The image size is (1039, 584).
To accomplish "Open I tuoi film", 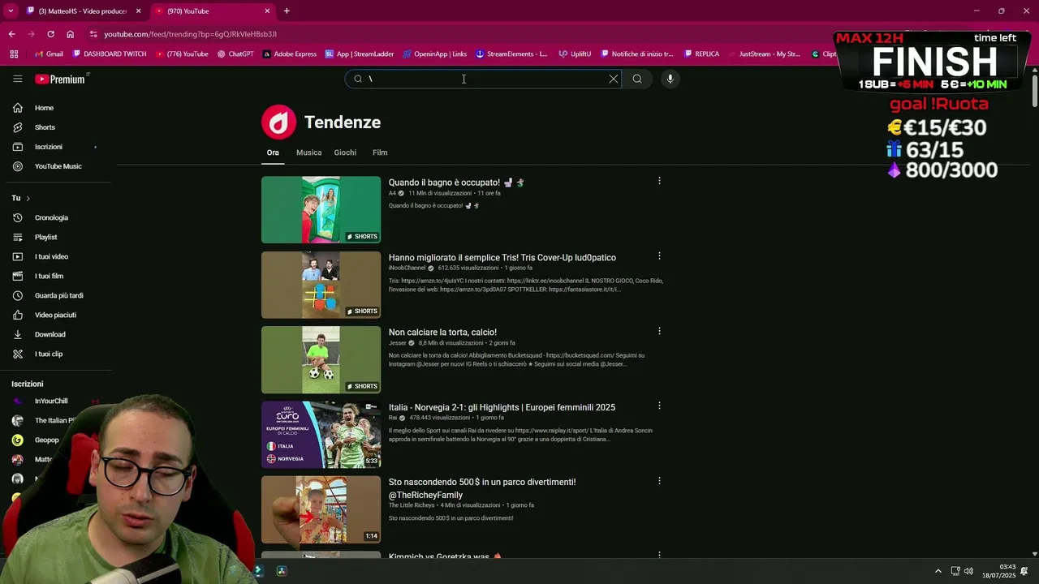I will (49, 276).
